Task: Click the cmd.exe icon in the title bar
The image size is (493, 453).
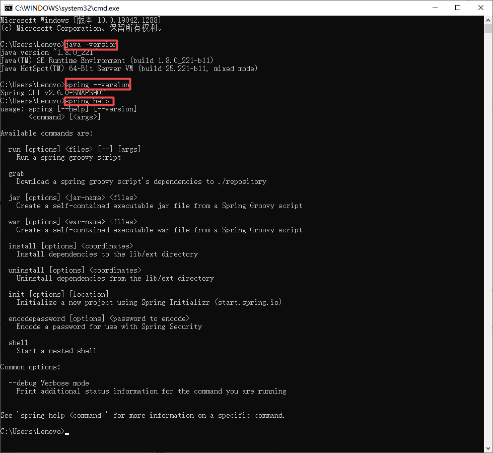Action: (9, 8)
